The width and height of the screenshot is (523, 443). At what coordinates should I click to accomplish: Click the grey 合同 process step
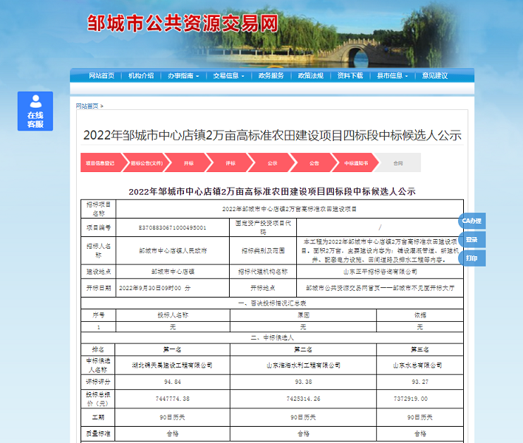coord(399,163)
